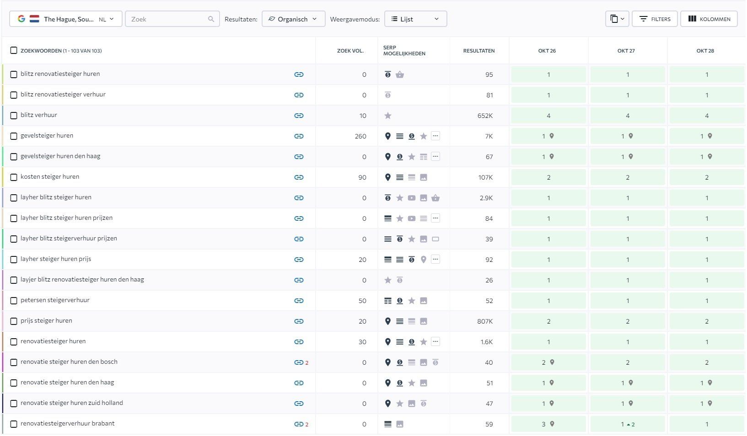The image size is (747, 436).
Task: Click OKT 27 rank cell for renovatiesteigerverhuur brabant
Action: pyautogui.click(x=628, y=424)
